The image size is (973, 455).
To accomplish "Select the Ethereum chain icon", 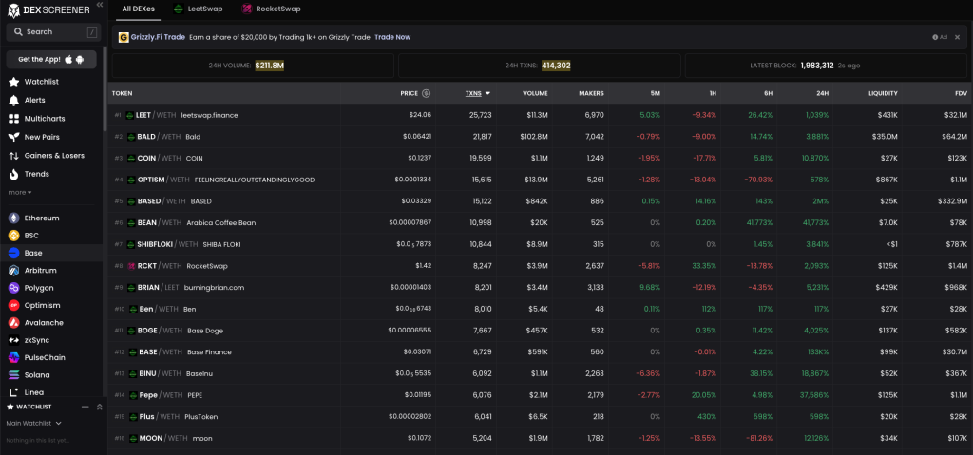I will point(13,218).
